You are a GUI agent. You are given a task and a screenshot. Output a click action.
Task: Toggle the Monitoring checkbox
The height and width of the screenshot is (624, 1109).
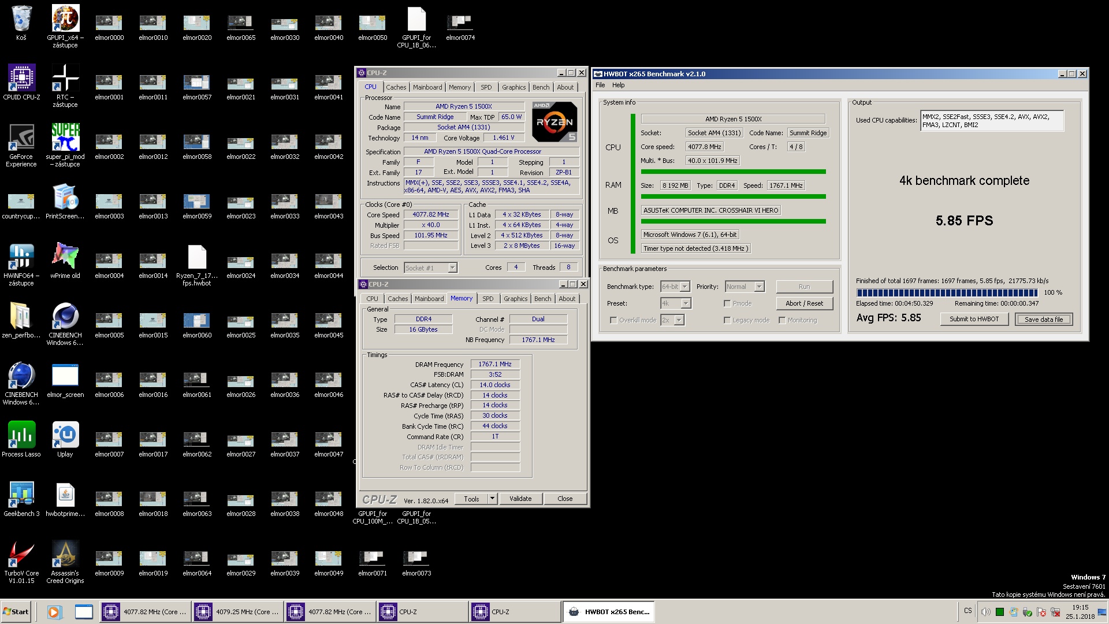[782, 320]
